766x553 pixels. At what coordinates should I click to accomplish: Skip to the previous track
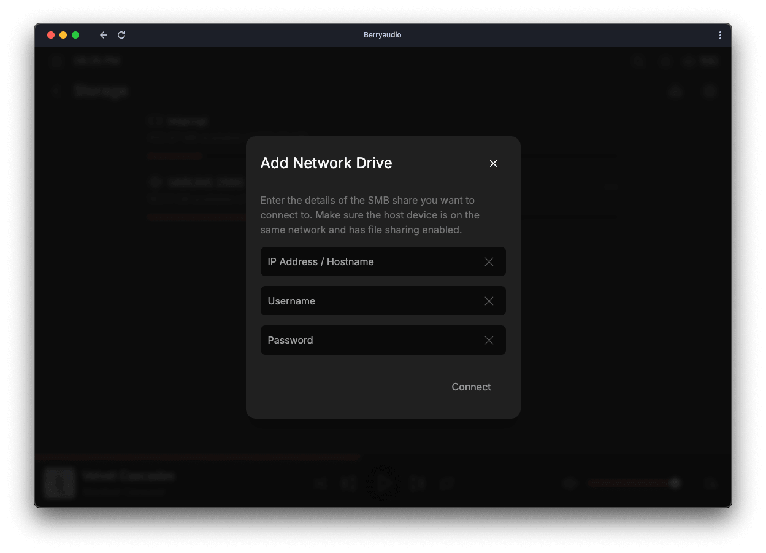coord(348,484)
